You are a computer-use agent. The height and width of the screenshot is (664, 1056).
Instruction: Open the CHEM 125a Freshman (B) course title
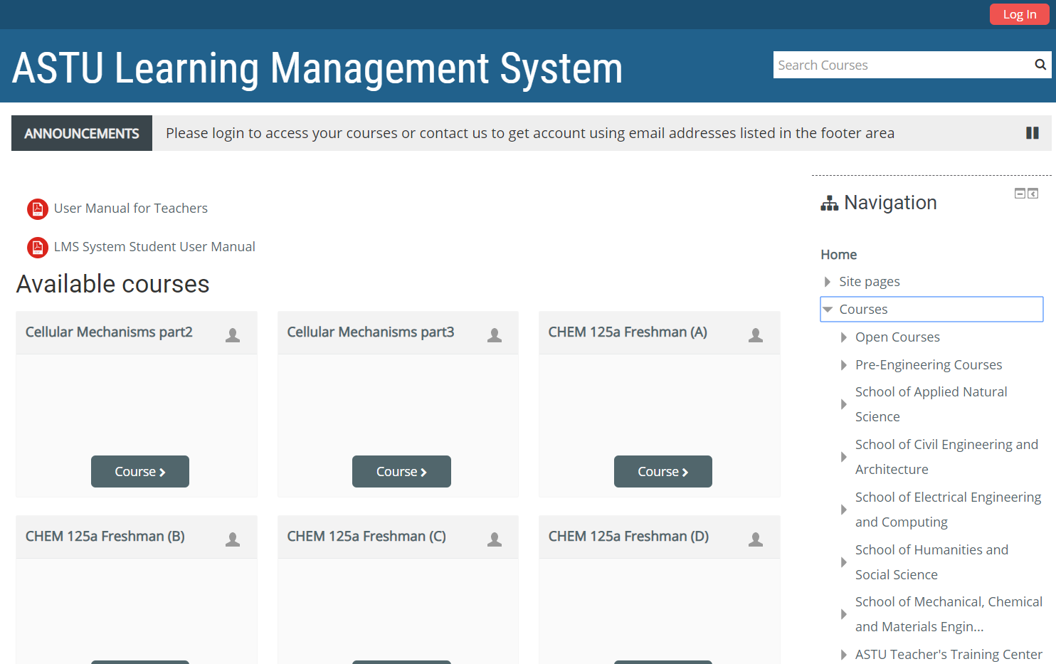[x=105, y=537]
